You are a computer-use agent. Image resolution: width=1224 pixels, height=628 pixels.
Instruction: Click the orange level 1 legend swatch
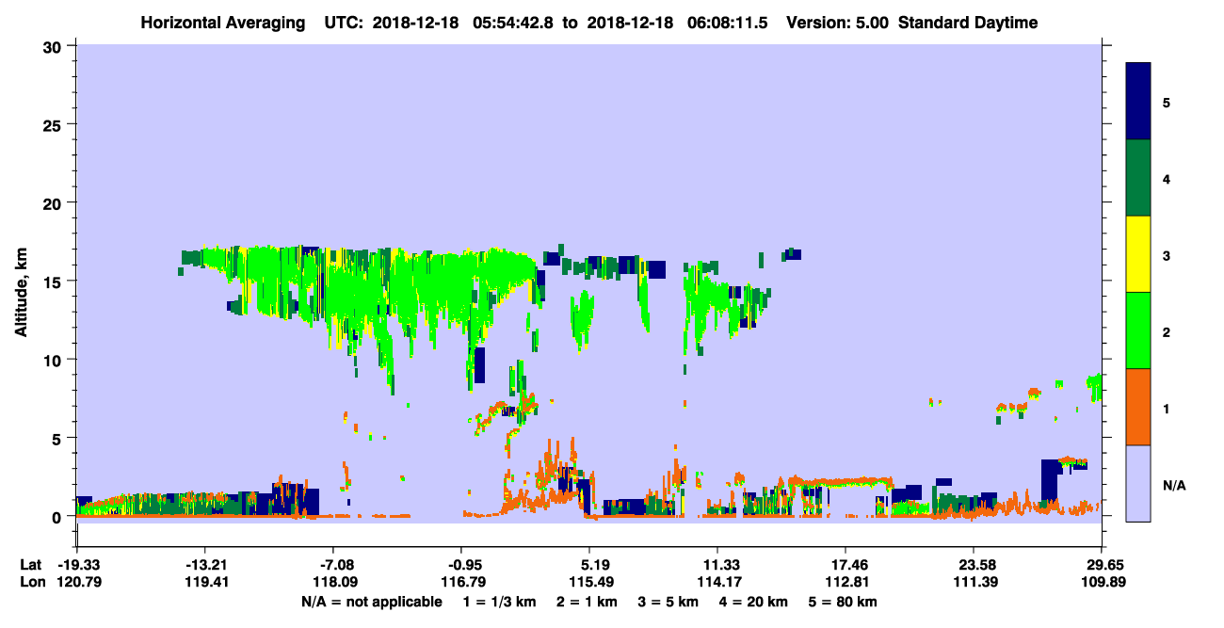[x=1138, y=407]
